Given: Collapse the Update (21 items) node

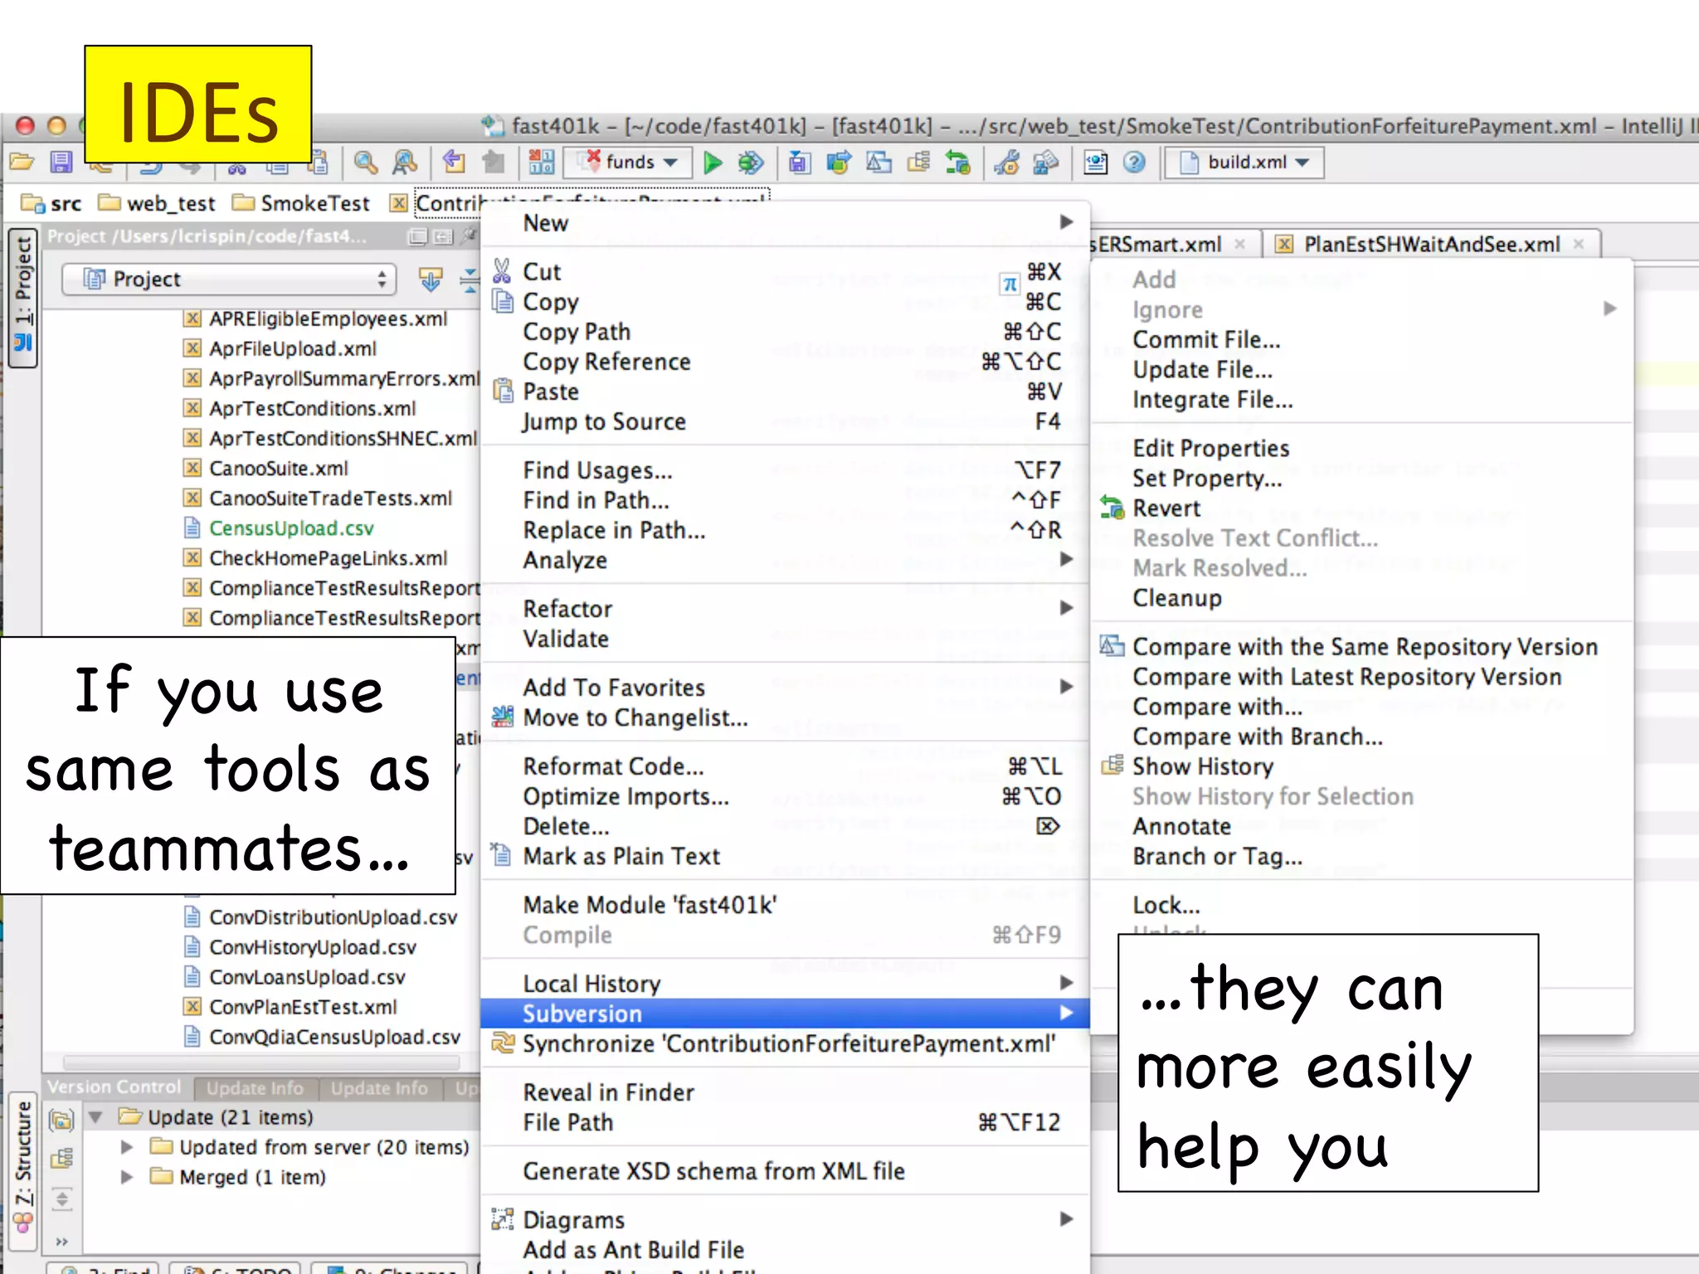Looking at the screenshot, I should point(95,1117).
